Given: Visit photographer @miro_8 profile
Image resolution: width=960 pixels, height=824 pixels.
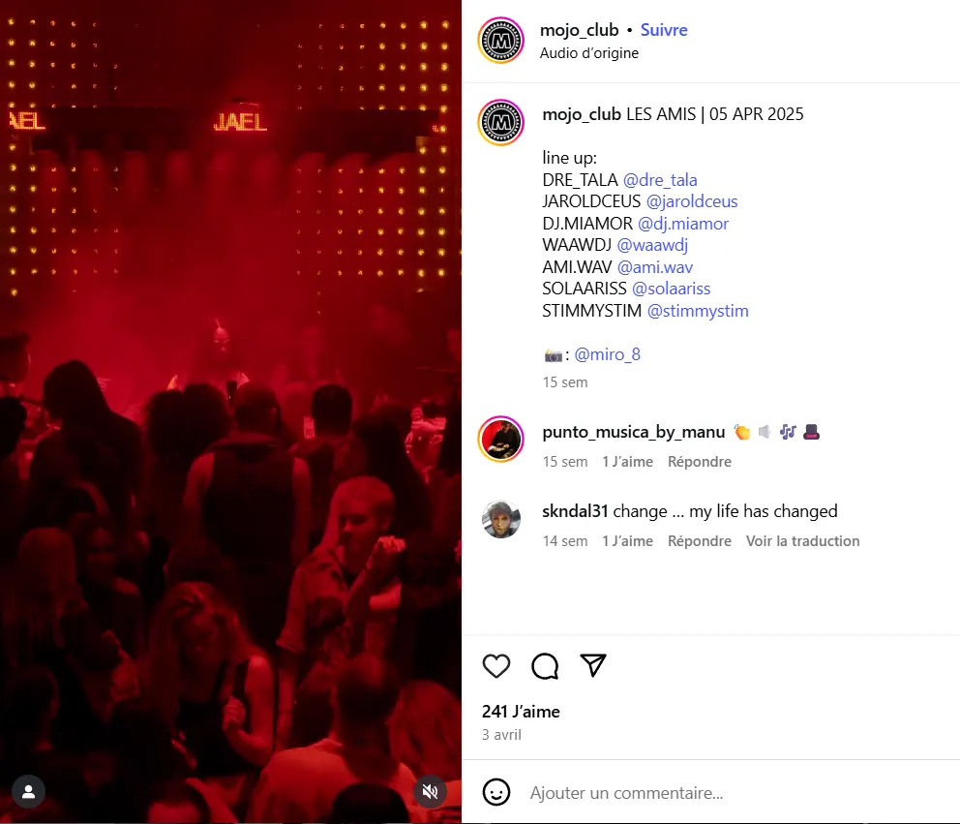Looking at the screenshot, I should coord(608,354).
